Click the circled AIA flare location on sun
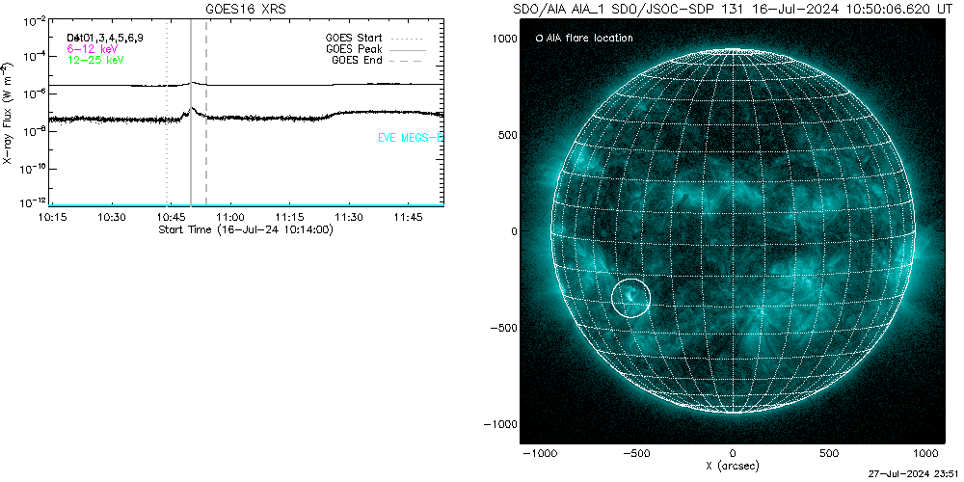Viewport: 964px width, 482px height. click(630, 298)
